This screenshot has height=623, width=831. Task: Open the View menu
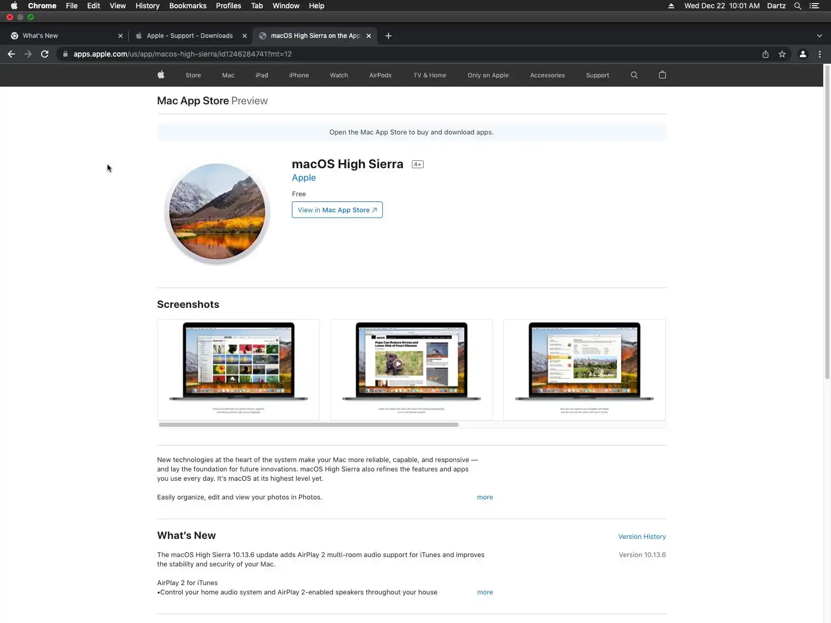coord(118,6)
